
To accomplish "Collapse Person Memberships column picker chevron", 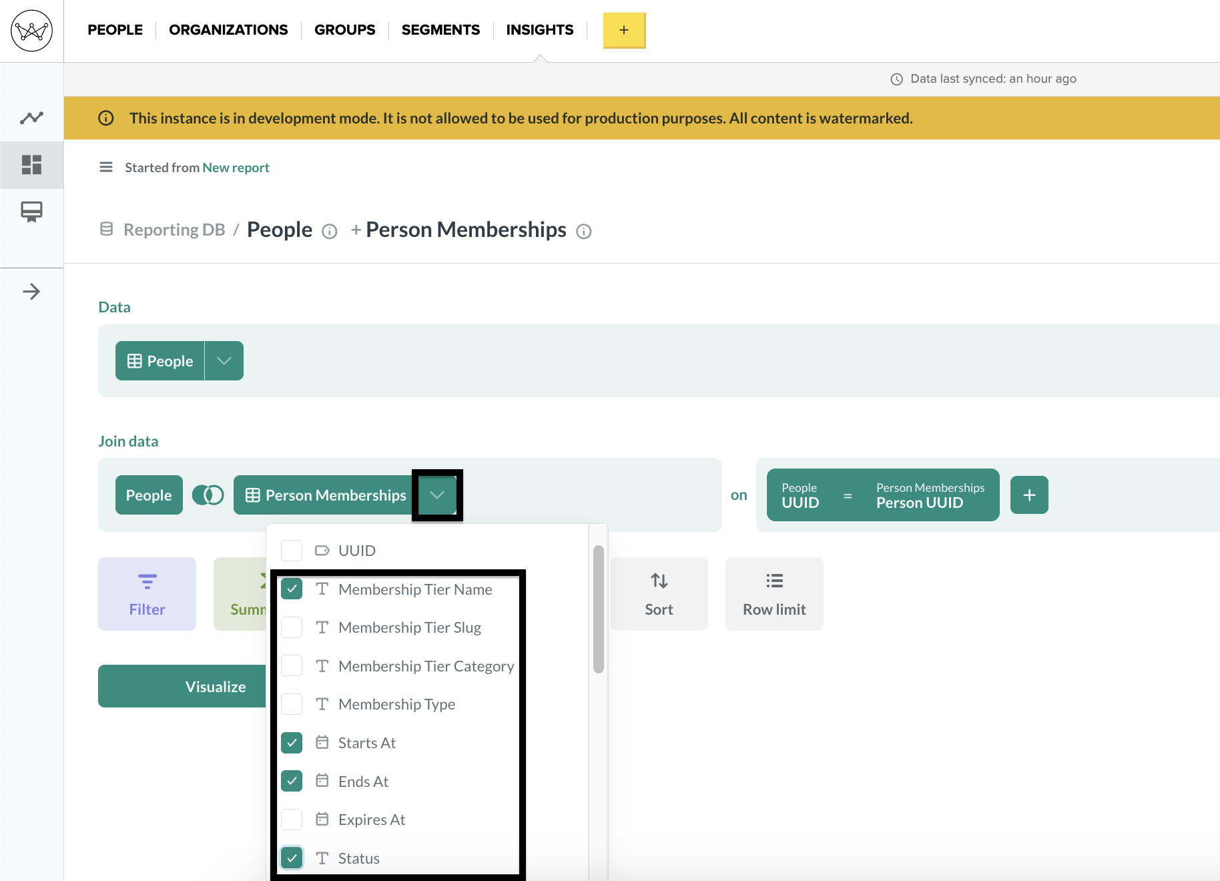I will pyautogui.click(x=437, y=495).
